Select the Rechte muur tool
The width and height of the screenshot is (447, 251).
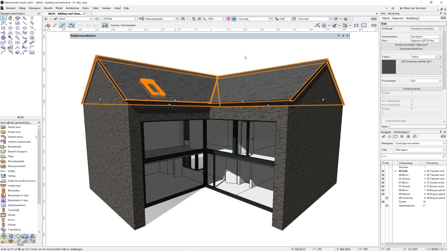tap(14, 127)
